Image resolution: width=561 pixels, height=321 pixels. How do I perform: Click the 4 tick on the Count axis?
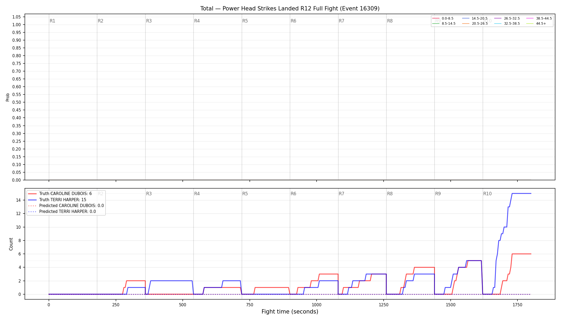(20, 267)
